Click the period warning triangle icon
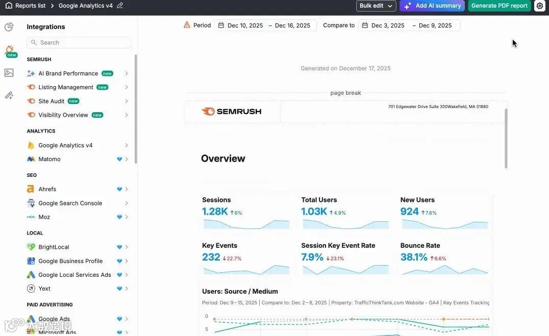Screen dimensions: 549x336 click(x=187, y=25)
